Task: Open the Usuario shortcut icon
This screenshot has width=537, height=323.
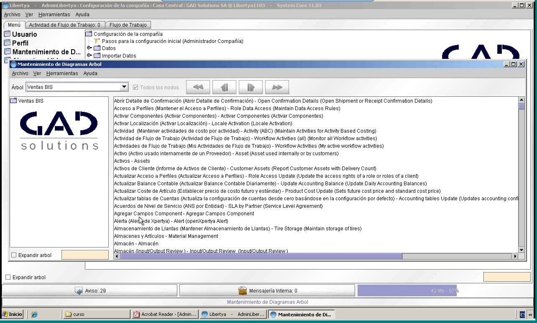Action: point(7,34)
